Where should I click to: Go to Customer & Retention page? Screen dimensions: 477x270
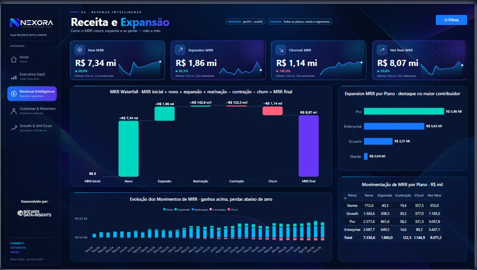pyautogui.click(x=32, y=111)
